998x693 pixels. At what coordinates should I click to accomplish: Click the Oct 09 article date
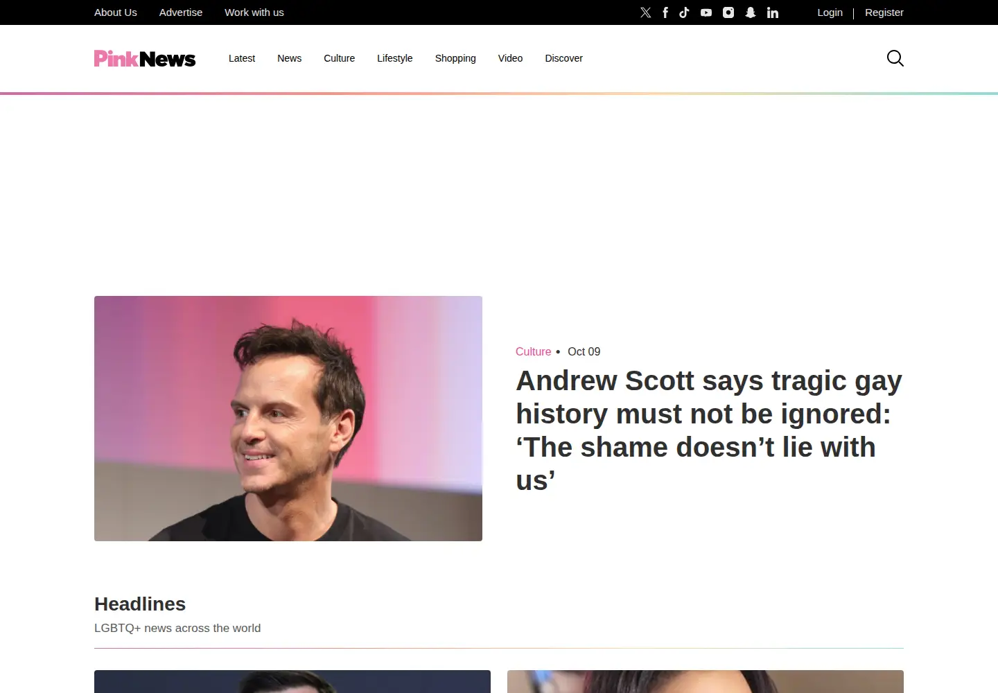[584, 351]
